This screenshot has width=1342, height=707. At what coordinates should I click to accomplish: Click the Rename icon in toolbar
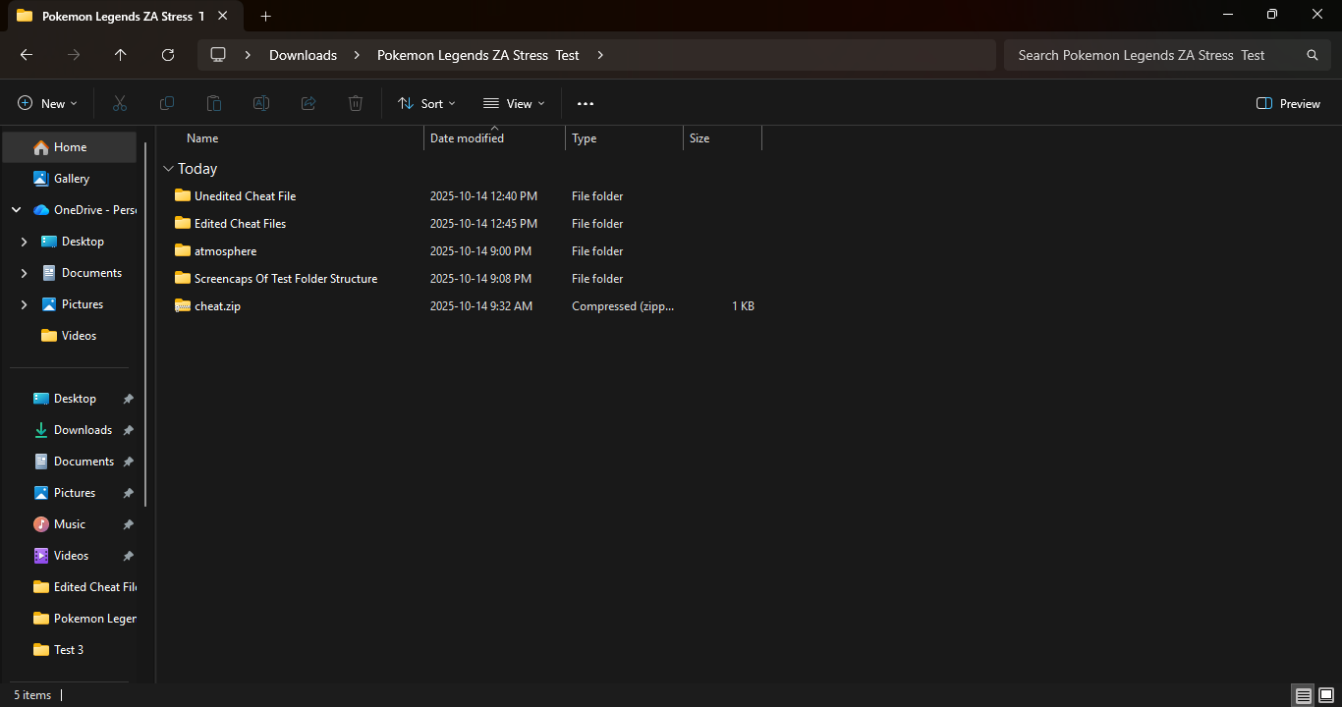(x=261, y=103)
